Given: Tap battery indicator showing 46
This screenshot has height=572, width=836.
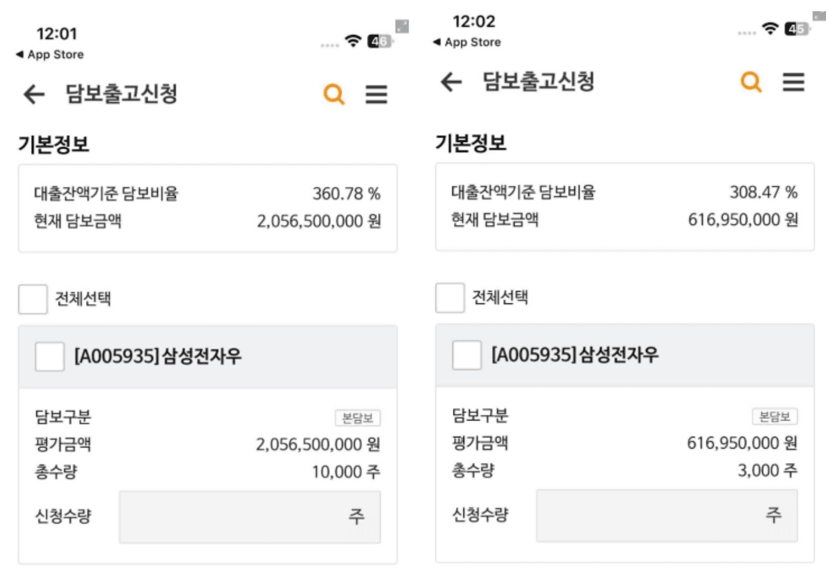Looking at the screenshot, I should tap(379, 42).
